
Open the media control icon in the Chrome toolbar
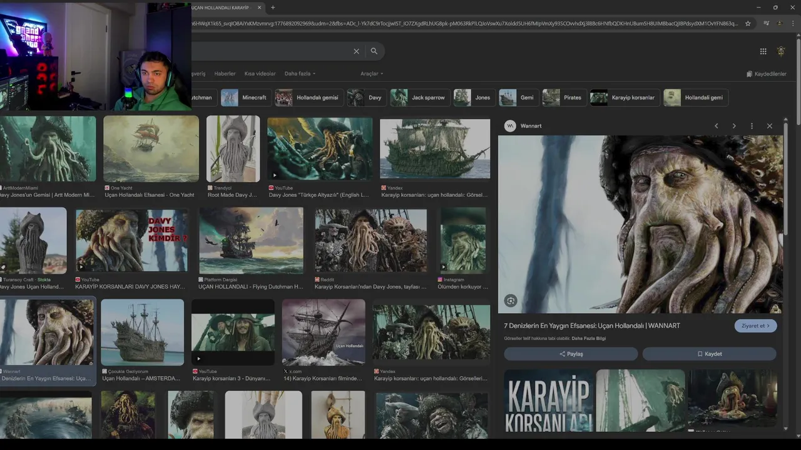click(x=767, y=24)
